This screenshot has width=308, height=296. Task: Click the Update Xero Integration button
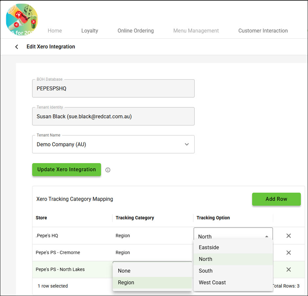67,170
